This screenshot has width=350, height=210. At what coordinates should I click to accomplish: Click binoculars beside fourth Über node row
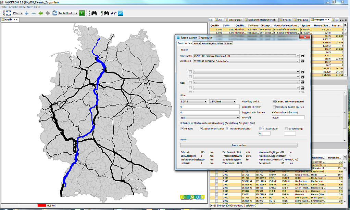point(303,88)
